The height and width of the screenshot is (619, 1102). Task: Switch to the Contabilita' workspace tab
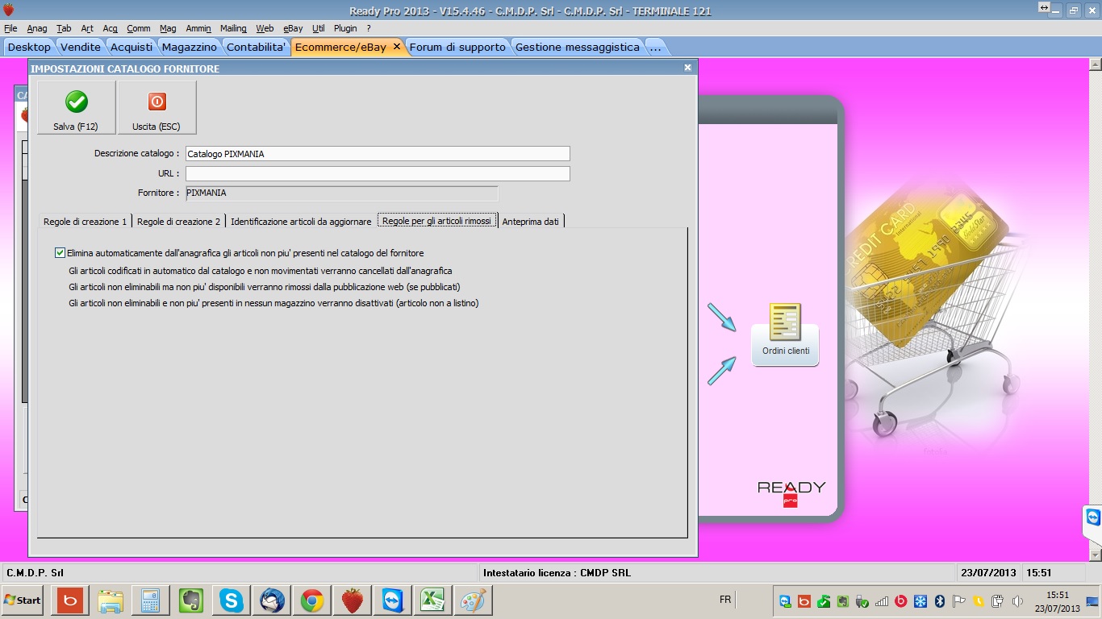click(x=257, y=47)
